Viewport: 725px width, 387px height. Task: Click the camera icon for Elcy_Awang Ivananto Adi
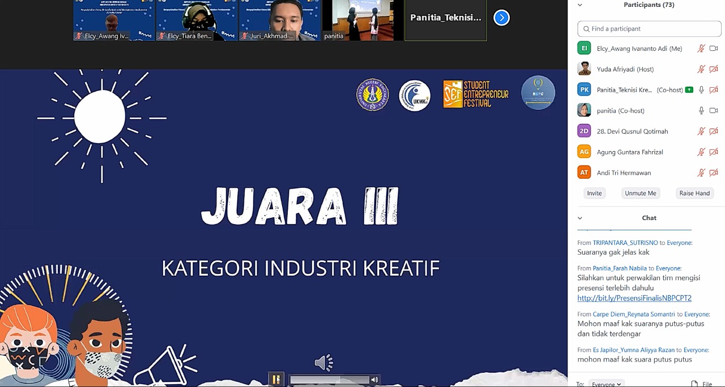pos(714,49)
